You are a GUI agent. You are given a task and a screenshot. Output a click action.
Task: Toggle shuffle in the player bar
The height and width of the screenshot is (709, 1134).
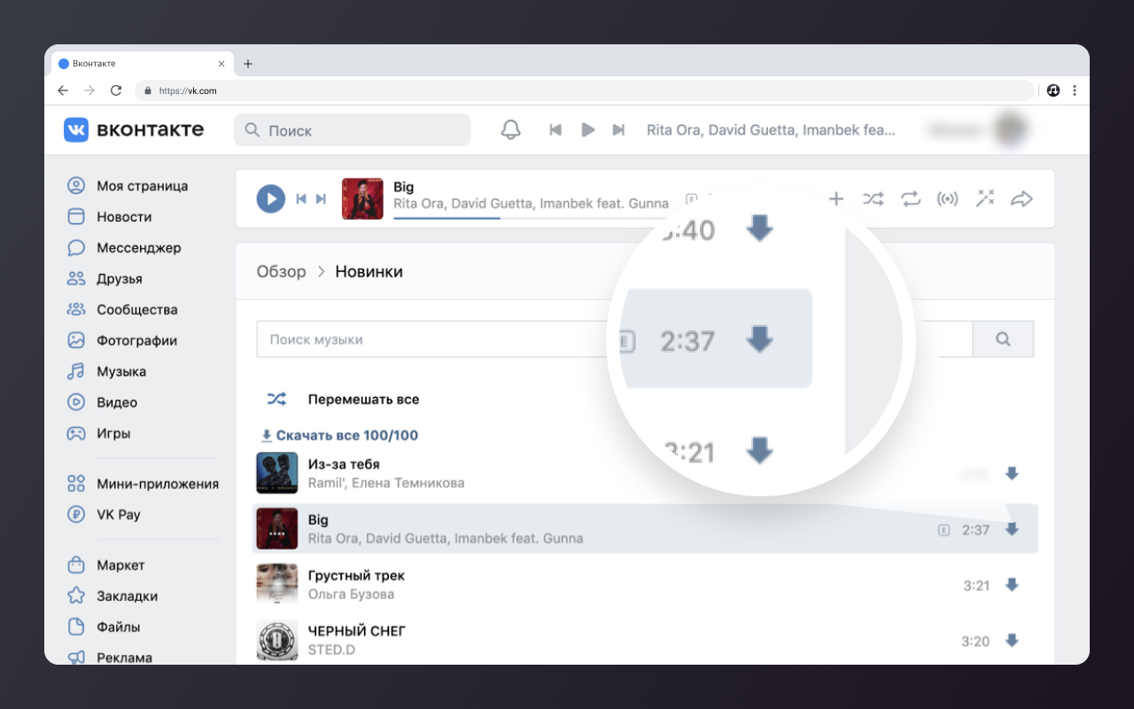[874, 199]
